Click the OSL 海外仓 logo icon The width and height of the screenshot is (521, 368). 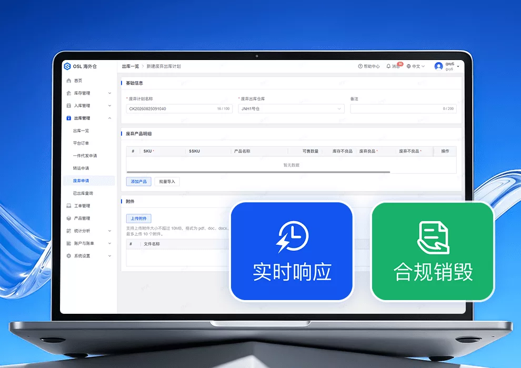click(67, 66)
